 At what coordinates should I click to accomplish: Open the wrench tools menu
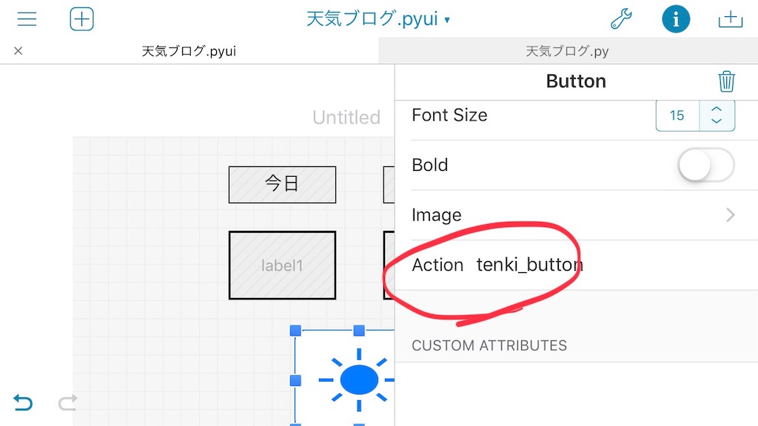pyautogui.click(x=621, y=19)
